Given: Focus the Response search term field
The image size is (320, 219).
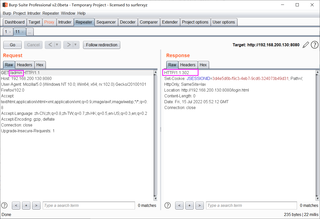Looking at the screenshot, I should (x=252, y=205).
